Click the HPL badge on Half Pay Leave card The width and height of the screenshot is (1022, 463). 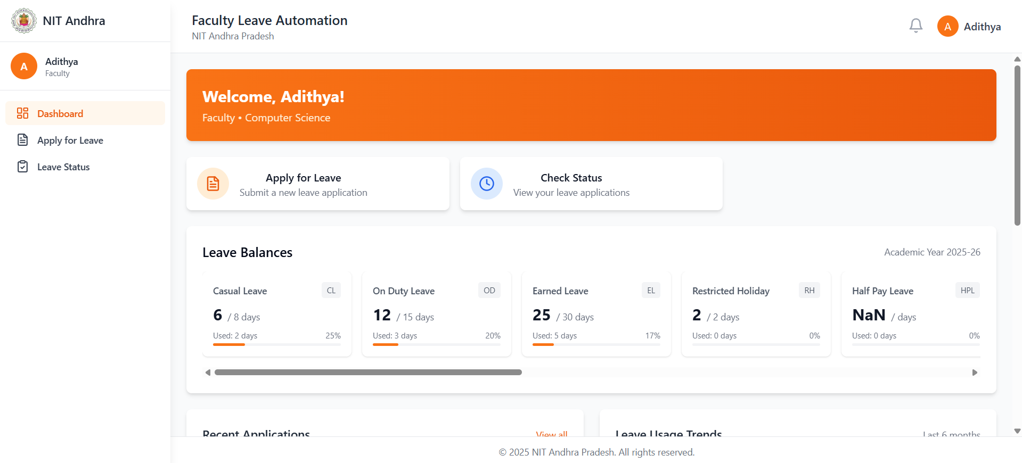pyautogui.click(x=968, y=290)
